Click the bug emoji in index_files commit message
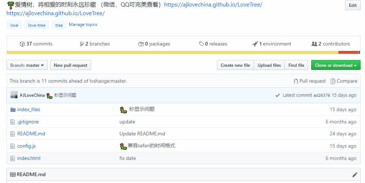Screen dimensions: 365x183 pos(123,110)
